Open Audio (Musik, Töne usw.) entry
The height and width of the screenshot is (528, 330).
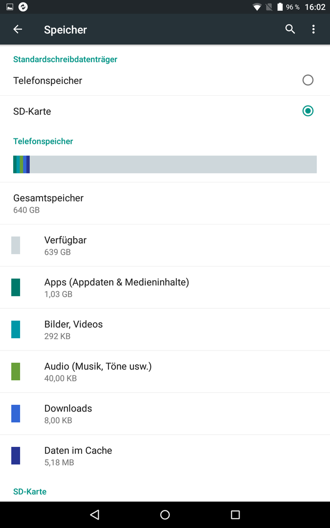pos(165,372)
